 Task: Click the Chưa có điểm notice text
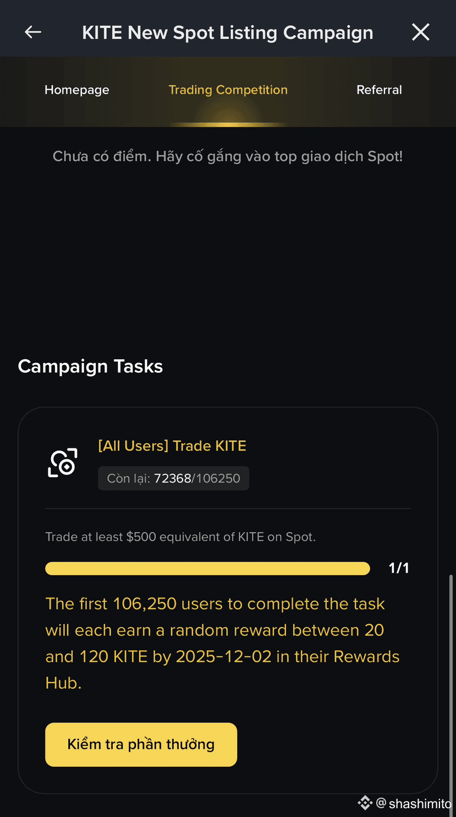coord(228,156)
